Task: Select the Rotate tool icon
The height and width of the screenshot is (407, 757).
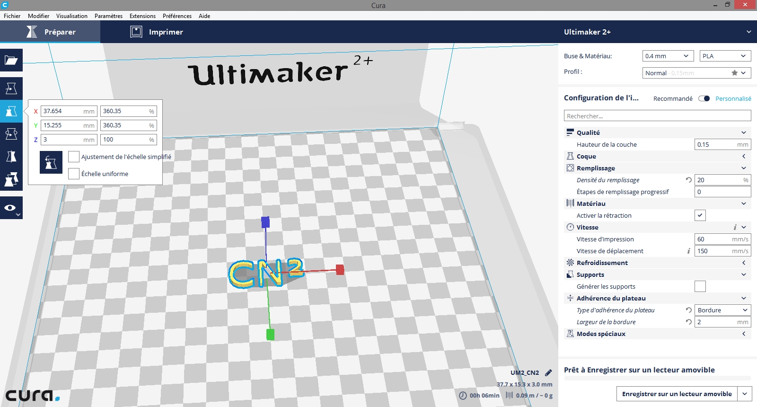Action: pos(11,134)
